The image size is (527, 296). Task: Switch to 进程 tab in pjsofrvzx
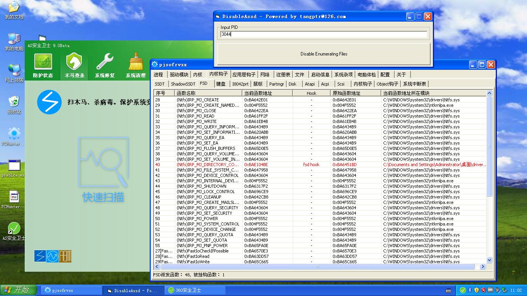tap(158, 75)
